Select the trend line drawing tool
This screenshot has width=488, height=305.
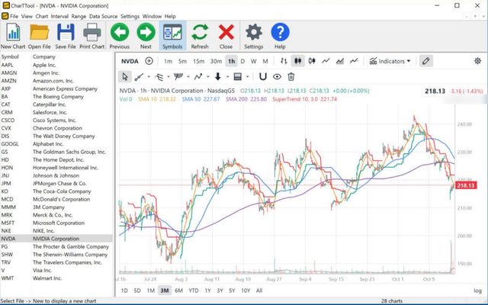(139, 76)
